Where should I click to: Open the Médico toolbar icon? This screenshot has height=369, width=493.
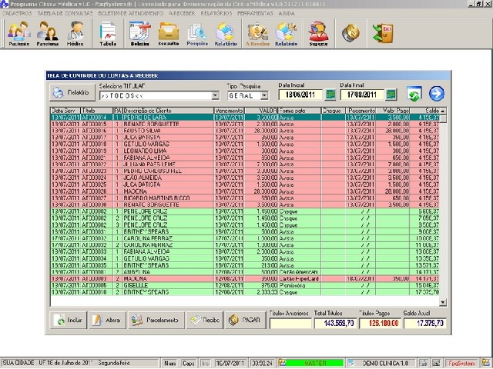(x=75, y=33)
